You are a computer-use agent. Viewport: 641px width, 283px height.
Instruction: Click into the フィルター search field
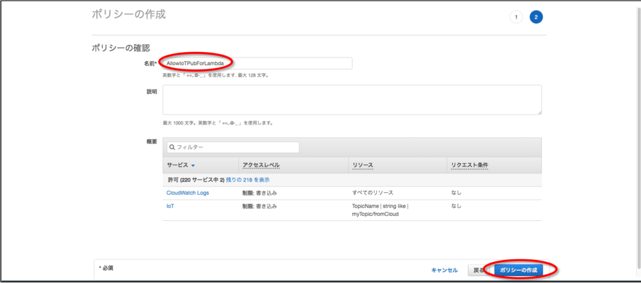click(x=235, y=147)
